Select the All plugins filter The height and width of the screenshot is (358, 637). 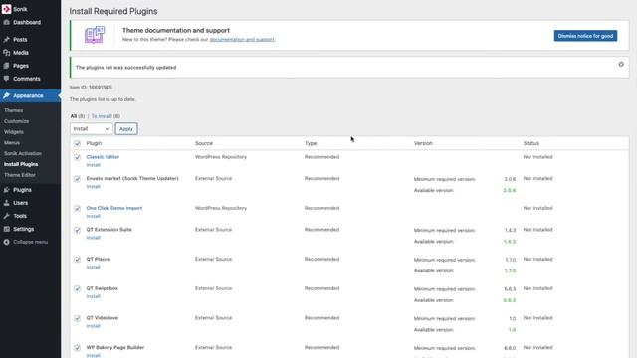(74, 116)
